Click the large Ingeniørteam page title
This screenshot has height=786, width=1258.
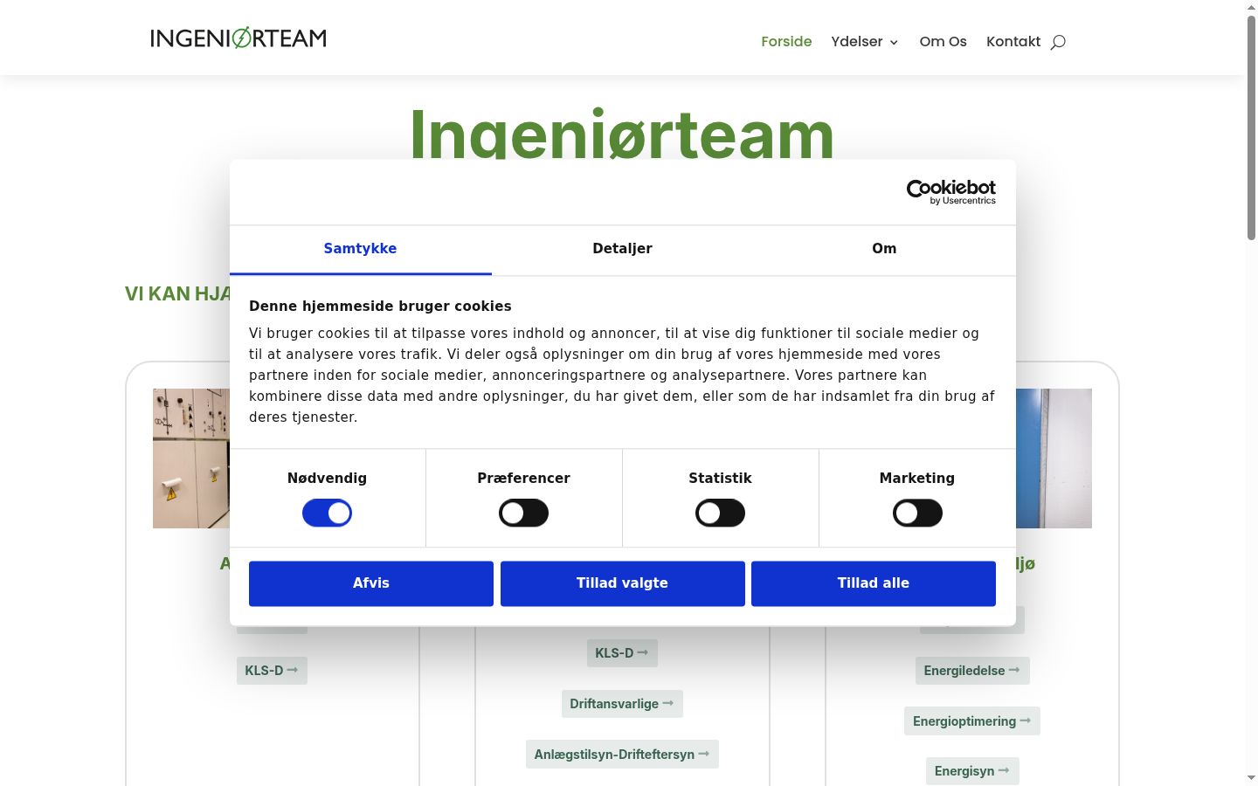pos(622,134)
